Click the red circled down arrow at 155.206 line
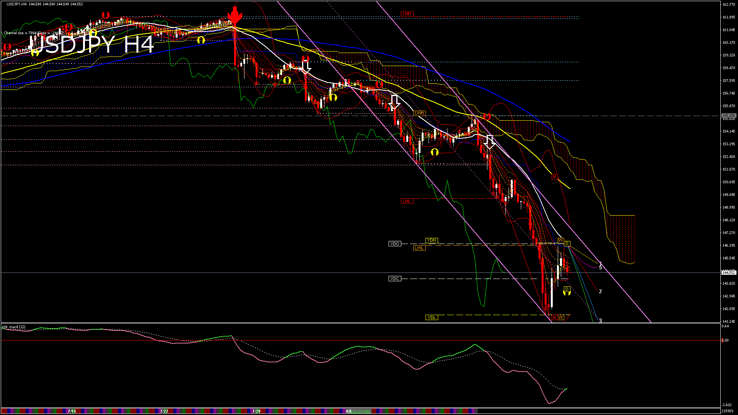This screenshot has height=415, width=738. click(x=487, y=116)
